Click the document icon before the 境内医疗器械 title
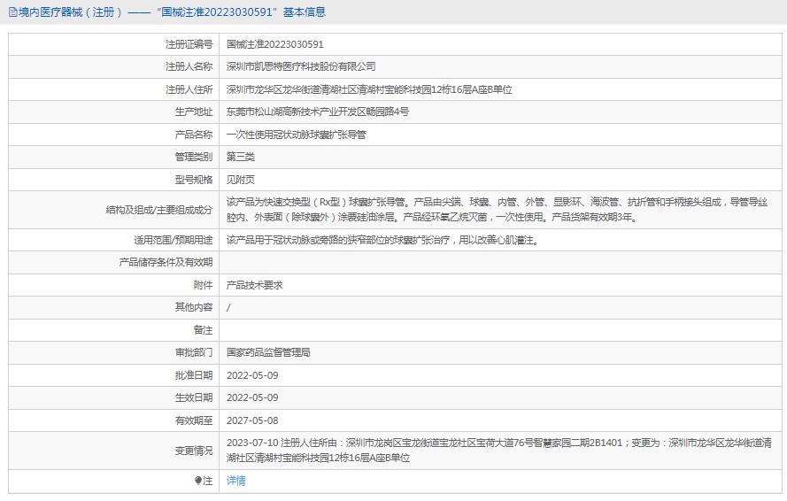Image resolution: width=787 pixels, height=501 pixels. tap(13, 12)
